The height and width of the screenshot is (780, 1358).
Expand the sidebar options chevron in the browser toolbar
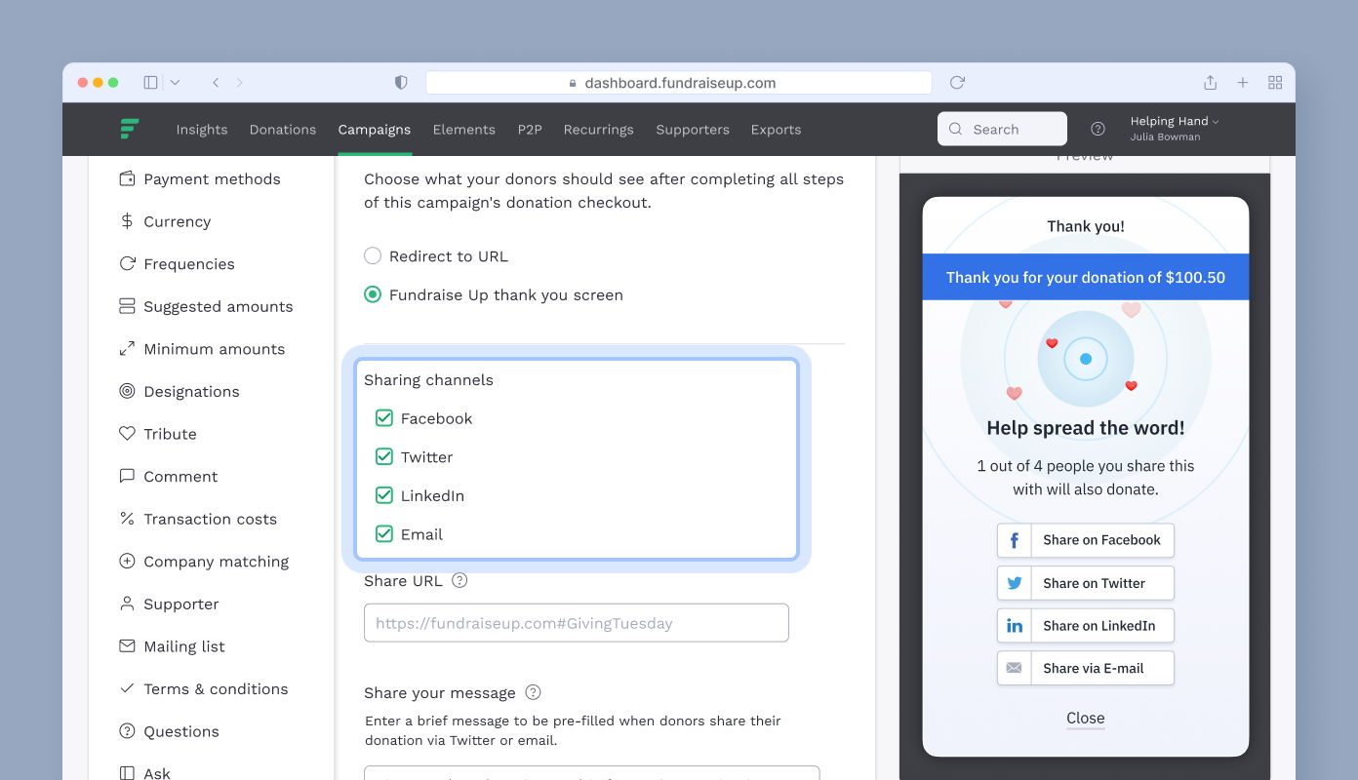pyautogui.click(x=175, y=83)
